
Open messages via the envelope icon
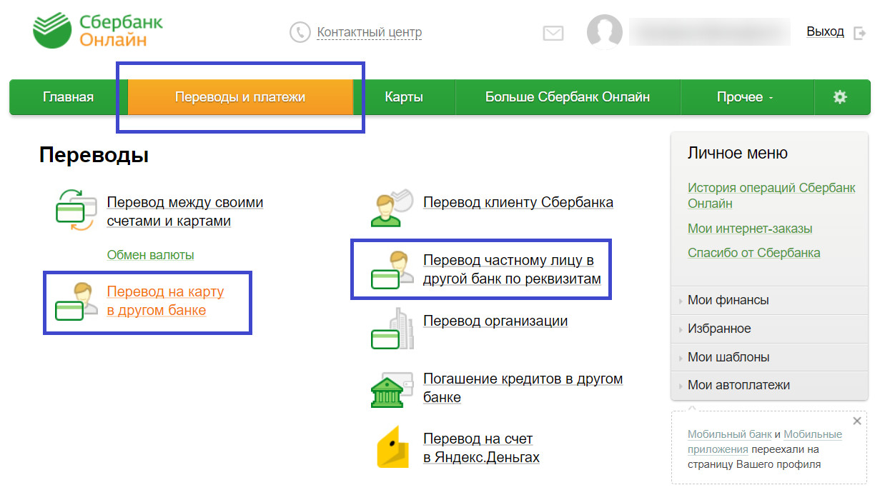pyautogui.click(x=553, y=33)
